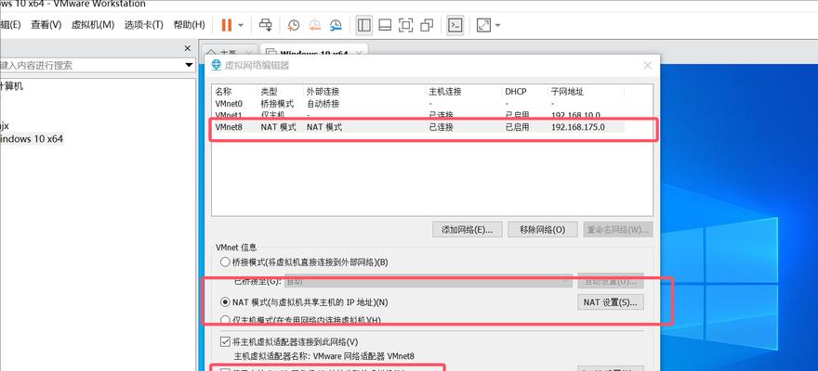
Task: Click 已启用 in the VMnet8 row
Action: (517, 126)
